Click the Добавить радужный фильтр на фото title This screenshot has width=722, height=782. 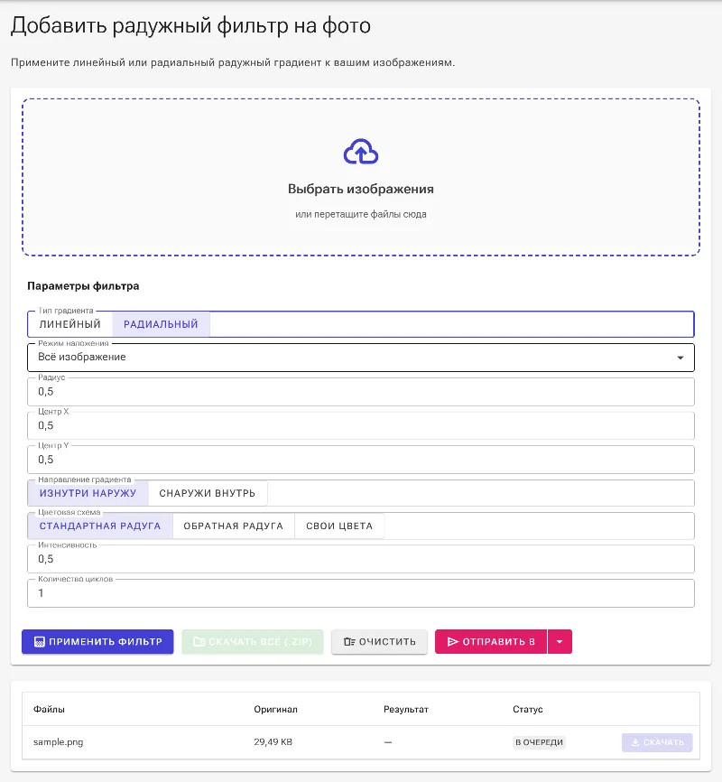[191, 26]
